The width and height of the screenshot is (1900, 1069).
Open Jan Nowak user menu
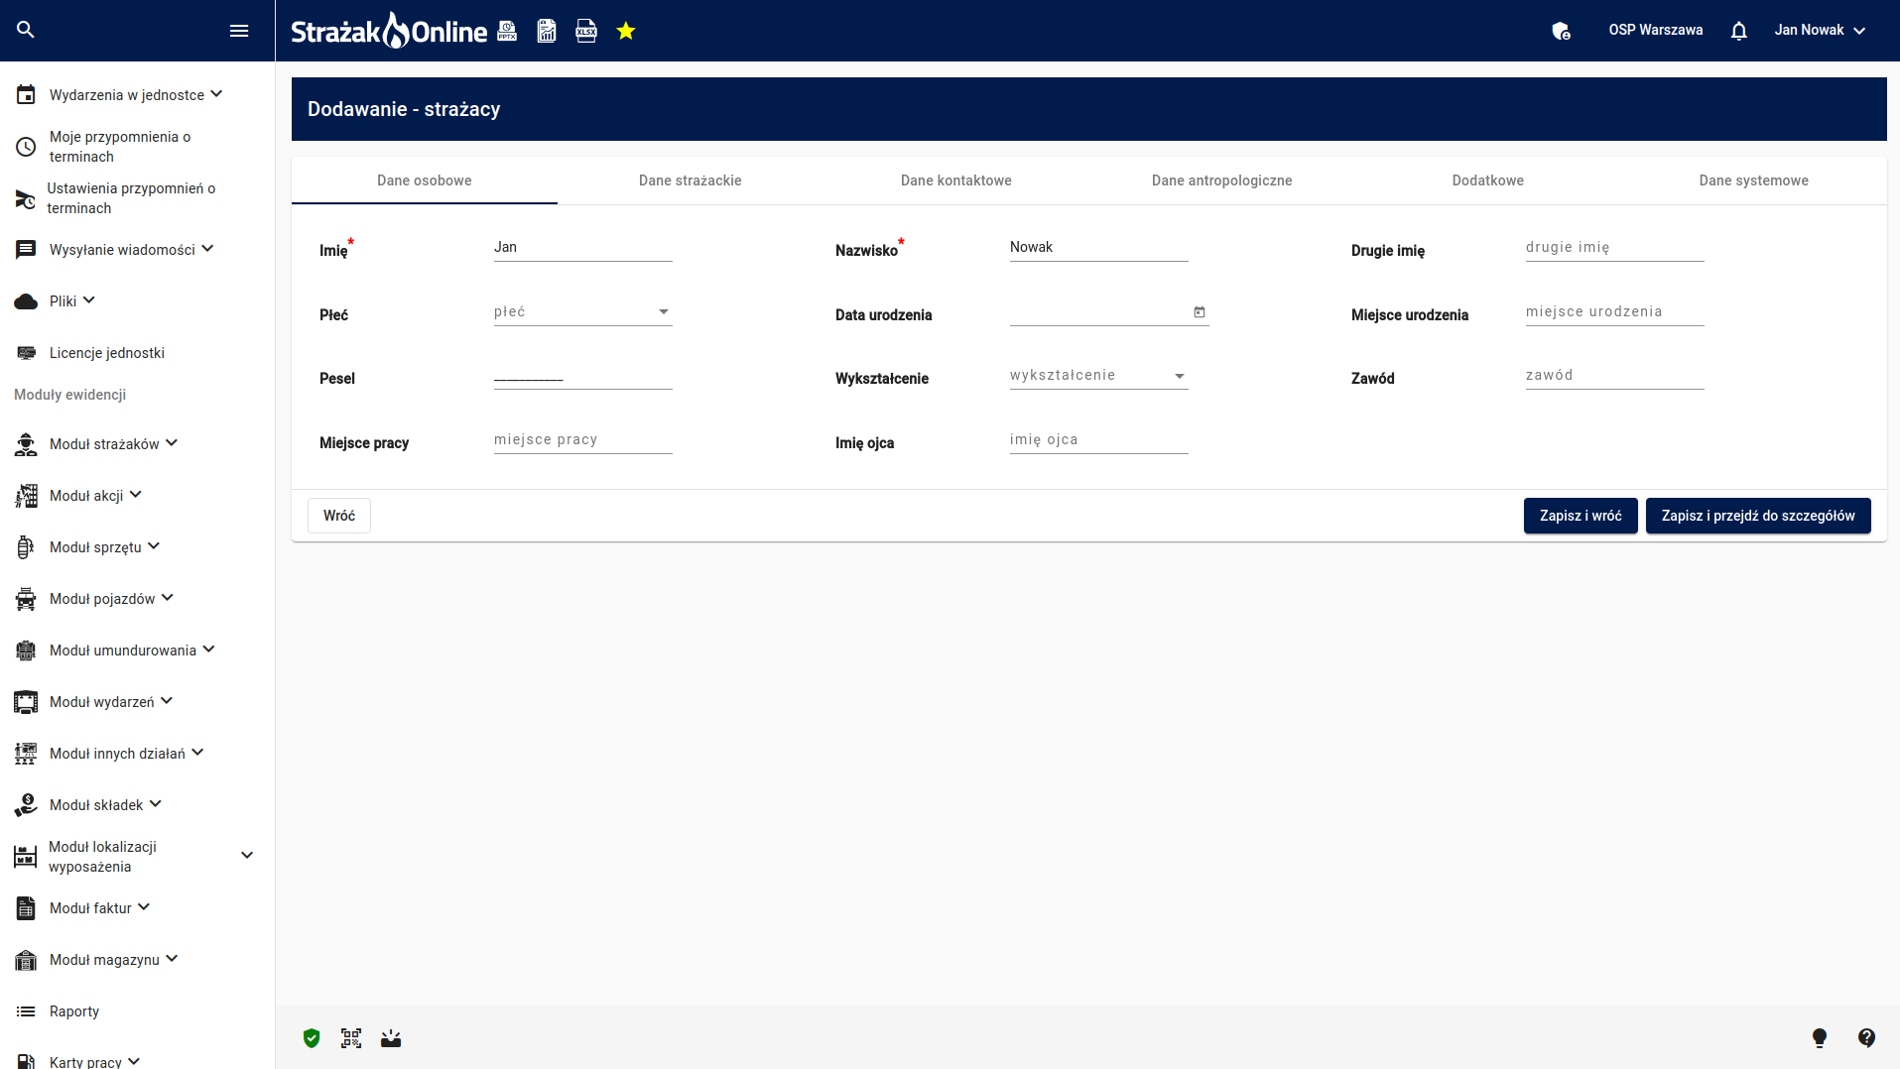pos(1820,31)
